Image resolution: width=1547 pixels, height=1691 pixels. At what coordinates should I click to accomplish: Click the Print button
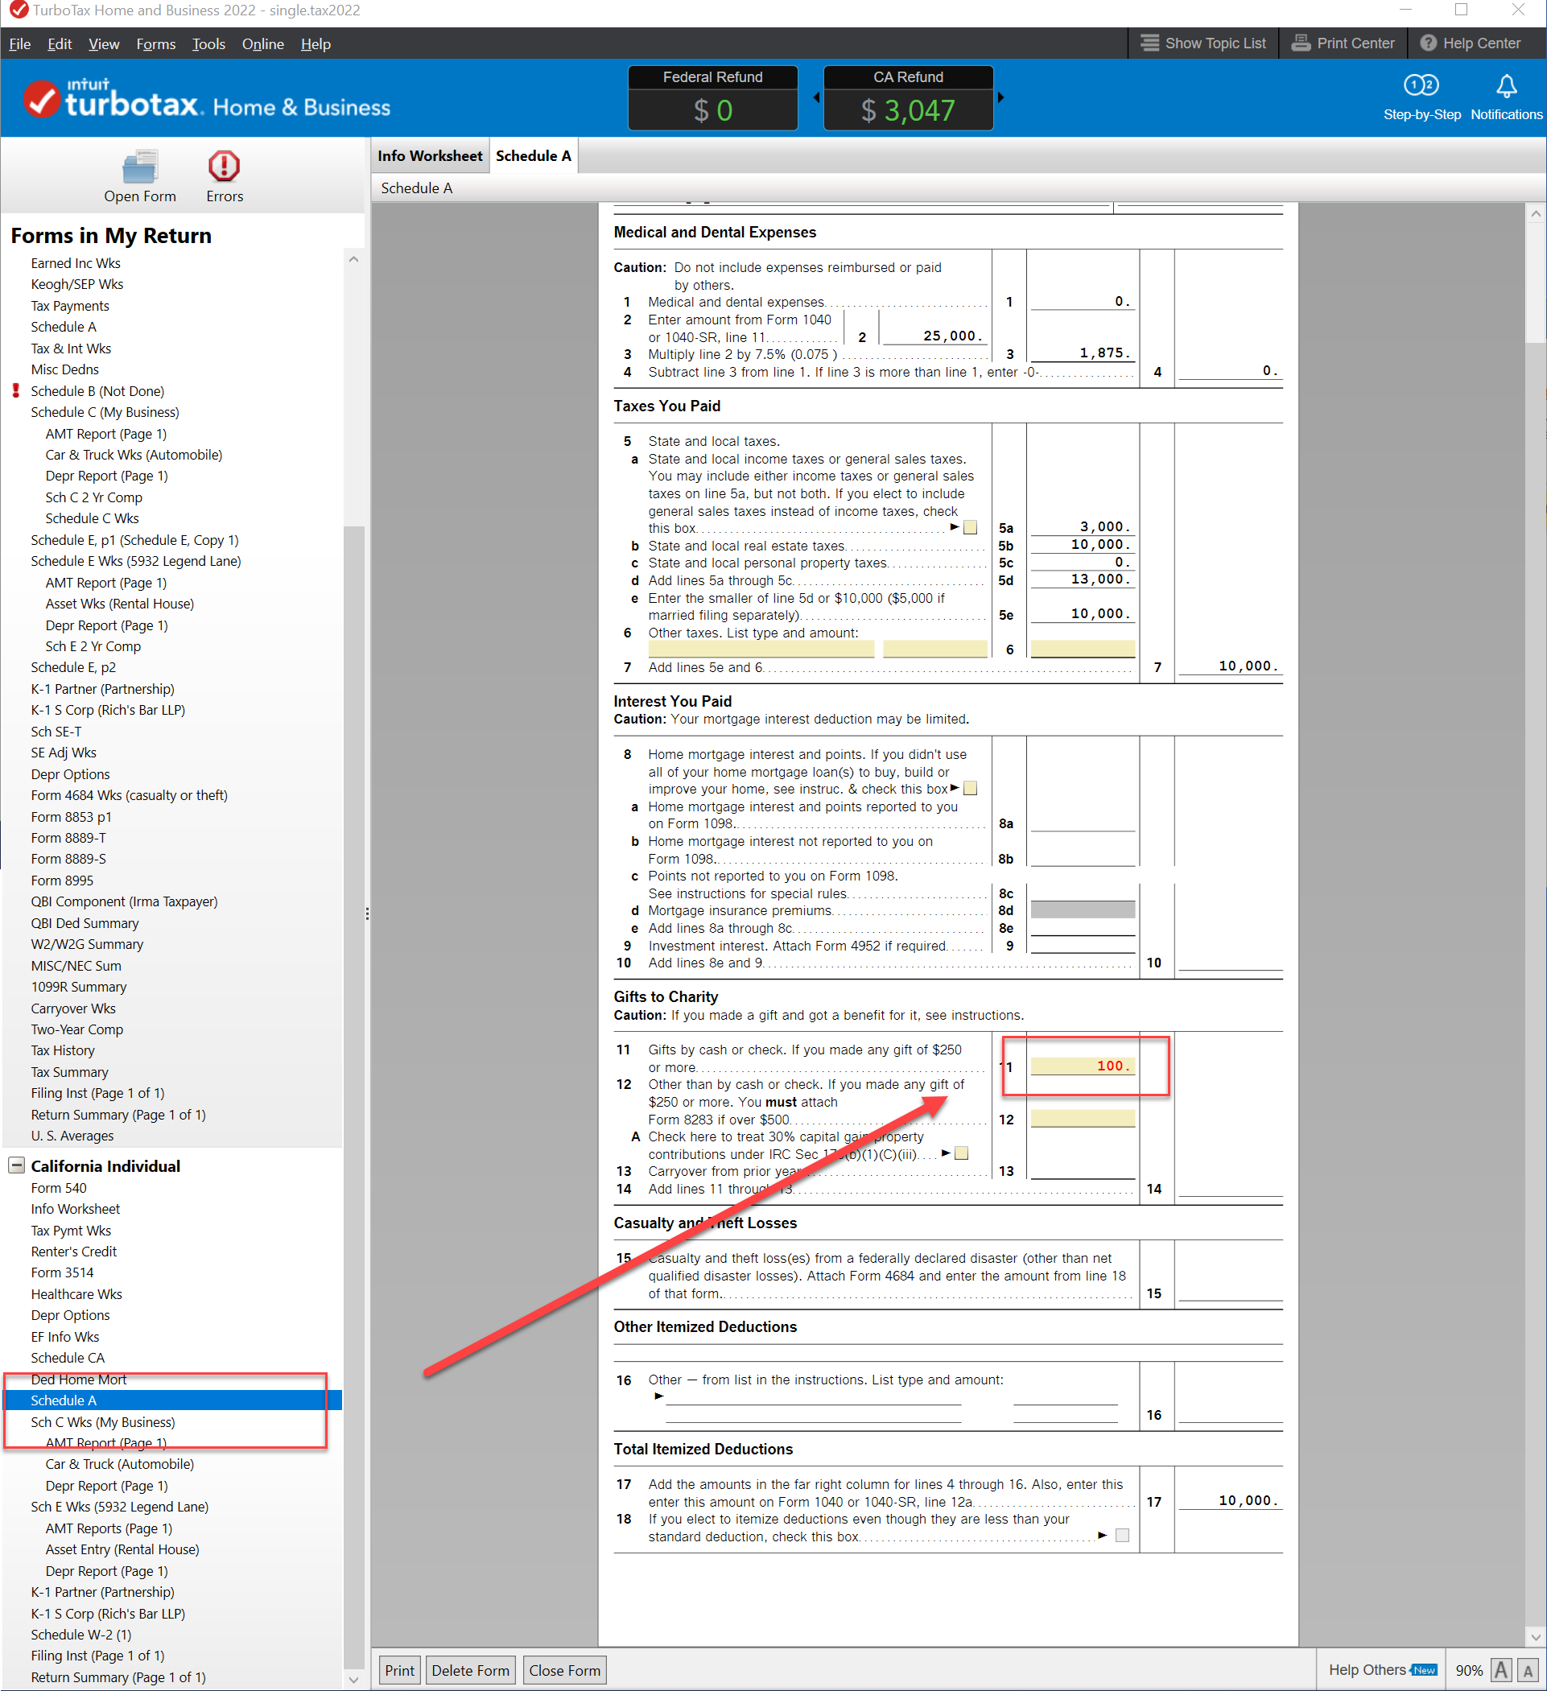(x=399, y=1669)
